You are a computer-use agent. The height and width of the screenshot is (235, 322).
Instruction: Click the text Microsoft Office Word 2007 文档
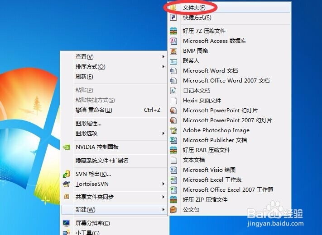pos(226,81)
